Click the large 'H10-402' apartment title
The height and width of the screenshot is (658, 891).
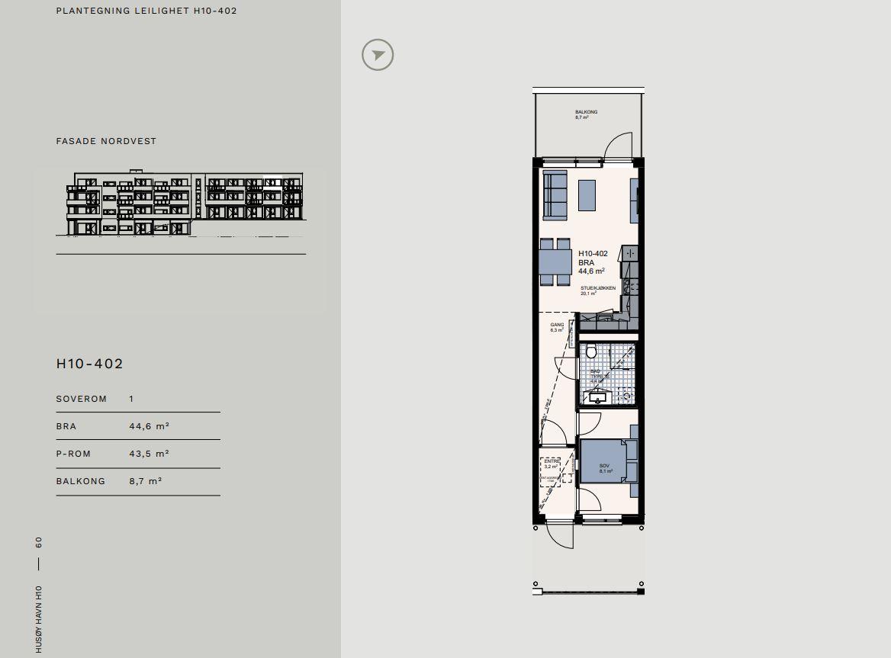[90, 364]
